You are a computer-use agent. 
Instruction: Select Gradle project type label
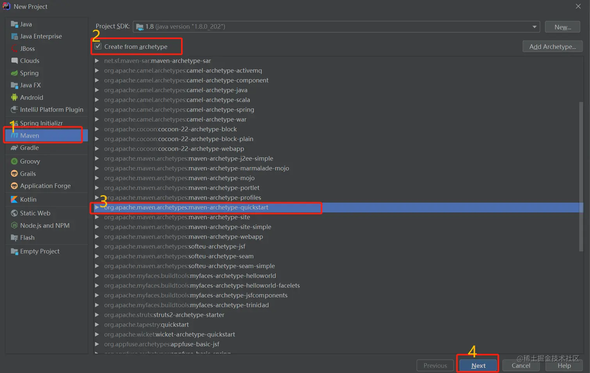[x=29, y=148]
